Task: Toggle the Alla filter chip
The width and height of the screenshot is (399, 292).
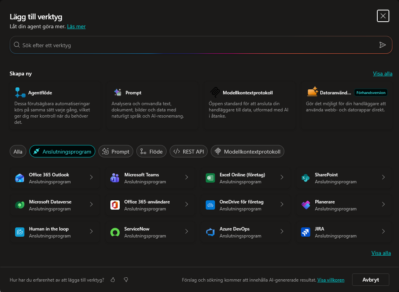Action: 18,152
